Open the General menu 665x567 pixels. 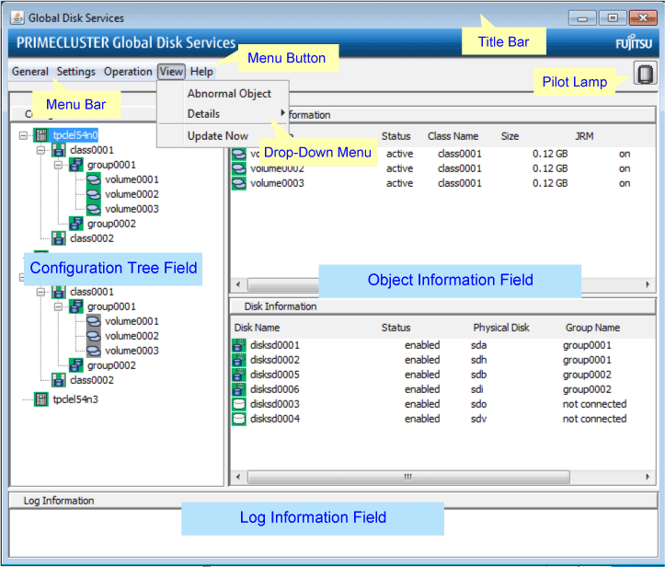[x=30, y=72]
